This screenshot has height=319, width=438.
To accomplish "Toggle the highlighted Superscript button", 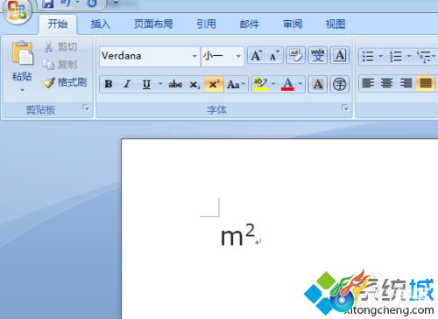I will point(214,85).
